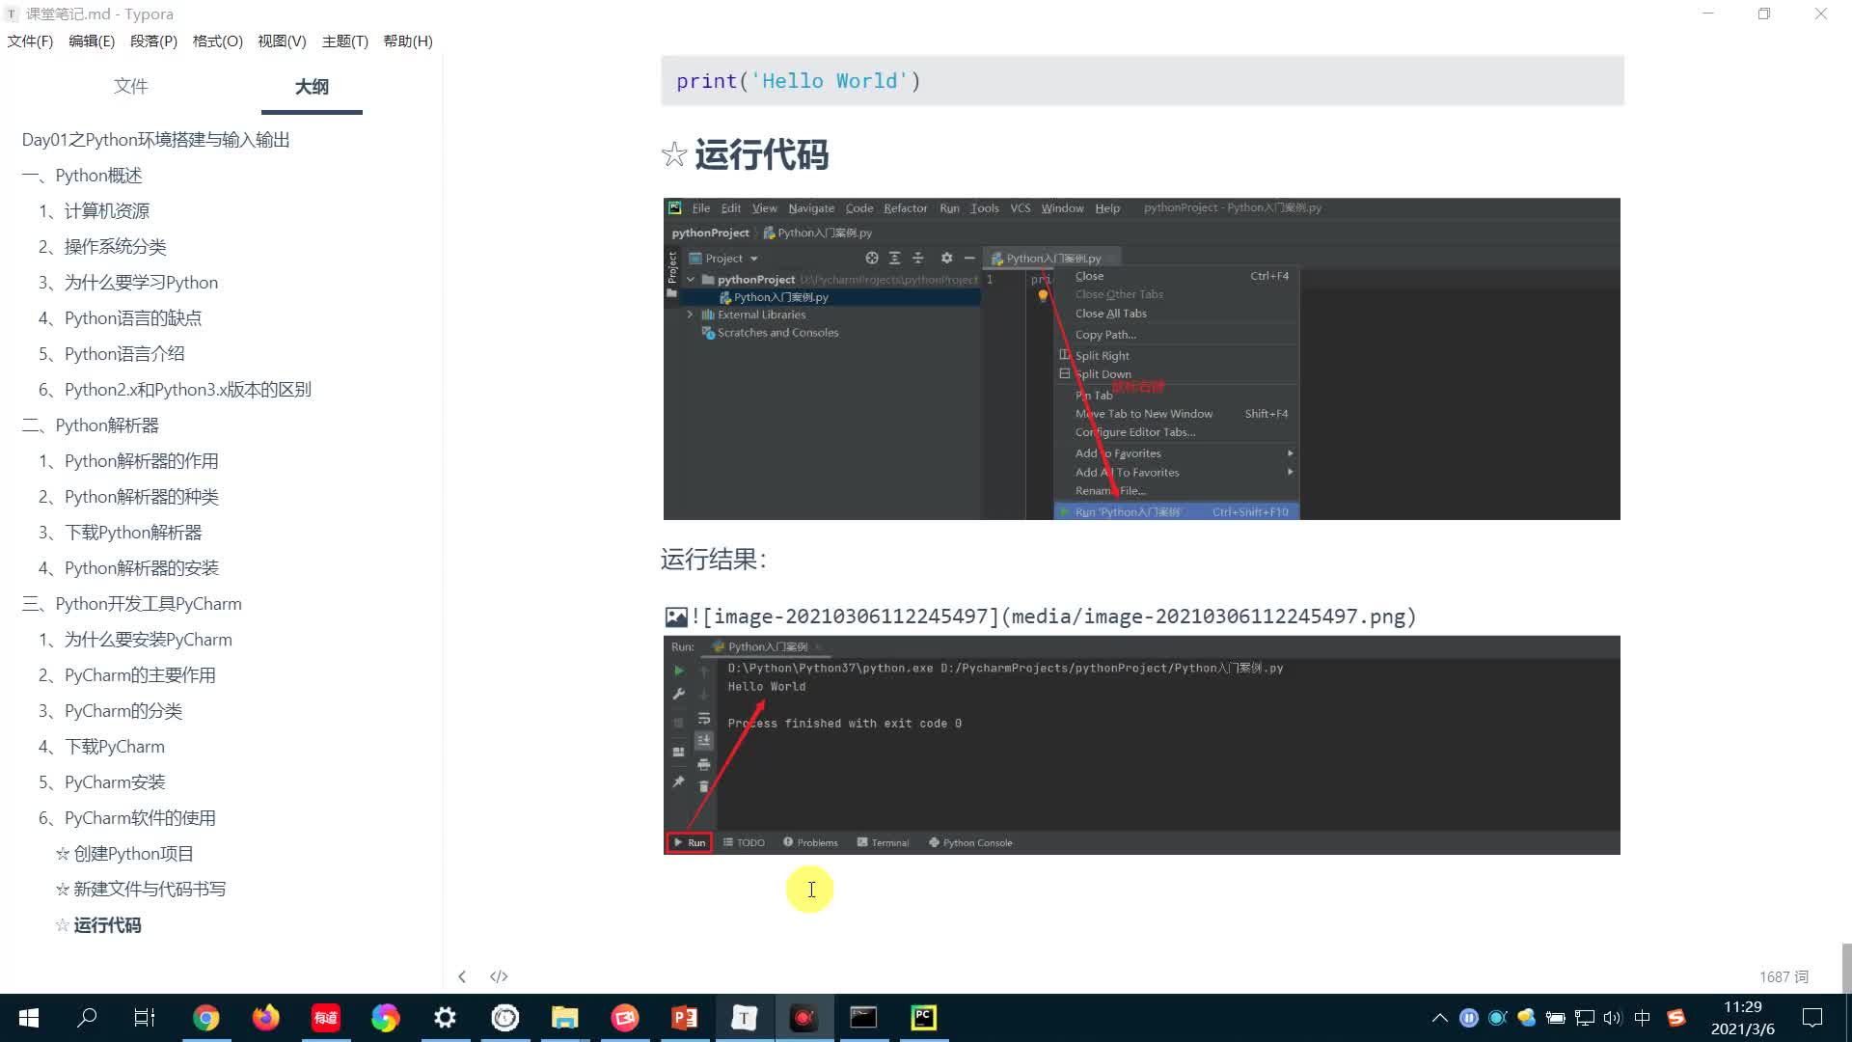Click the 运行代码 heading in the document

761,154
